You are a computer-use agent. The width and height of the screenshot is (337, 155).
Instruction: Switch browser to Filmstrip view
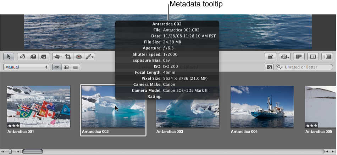[x=56, y=67]
